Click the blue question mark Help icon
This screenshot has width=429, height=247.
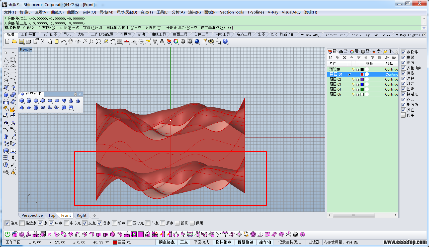pos(225,42)
